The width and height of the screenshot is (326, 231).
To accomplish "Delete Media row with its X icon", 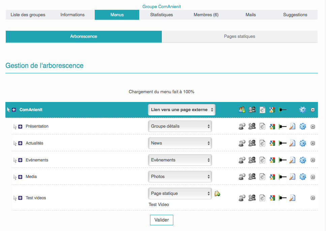I will tap(313, 177).
